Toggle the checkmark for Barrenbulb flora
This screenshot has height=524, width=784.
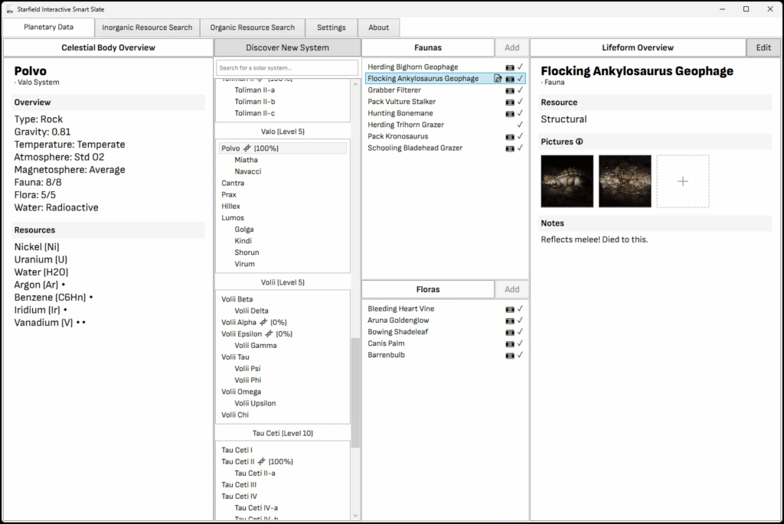click(521, 355)
